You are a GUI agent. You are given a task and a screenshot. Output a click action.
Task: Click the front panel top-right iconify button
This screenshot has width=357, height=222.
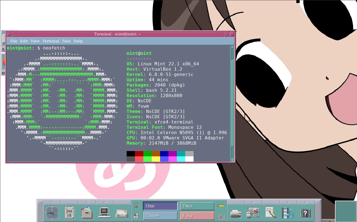(317, 202)
